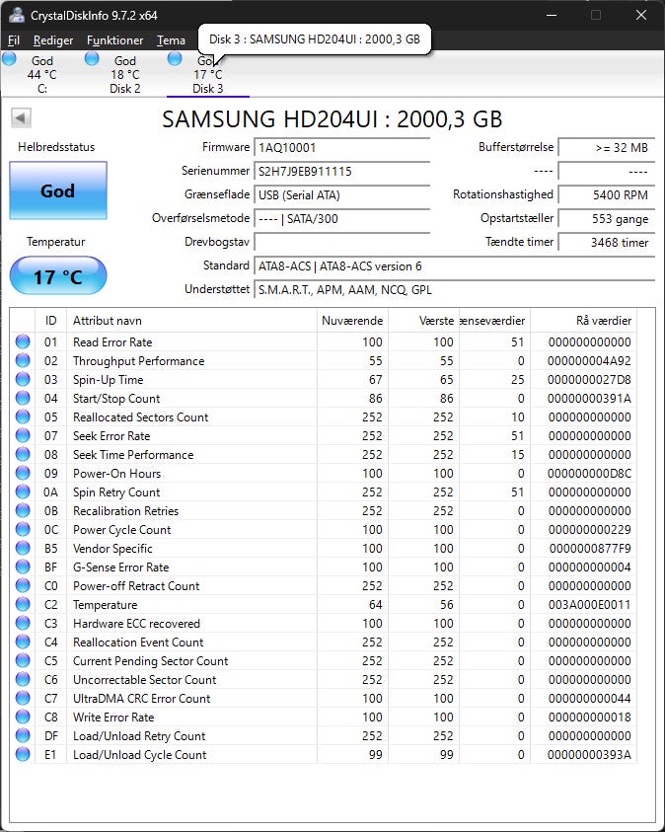Click the Rå værdier column header

pos(584,321)
